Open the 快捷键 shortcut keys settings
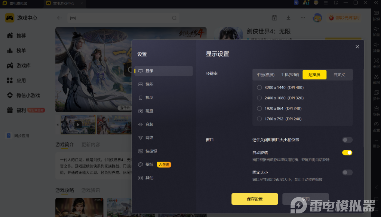Image resolution: width=381 pixels, height=217 pixels. (x=164, y=151)
